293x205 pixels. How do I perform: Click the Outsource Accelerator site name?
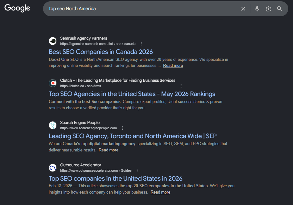(81, 165)
